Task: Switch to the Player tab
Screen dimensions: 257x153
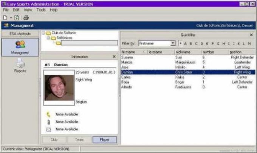Action: [105, 139]
